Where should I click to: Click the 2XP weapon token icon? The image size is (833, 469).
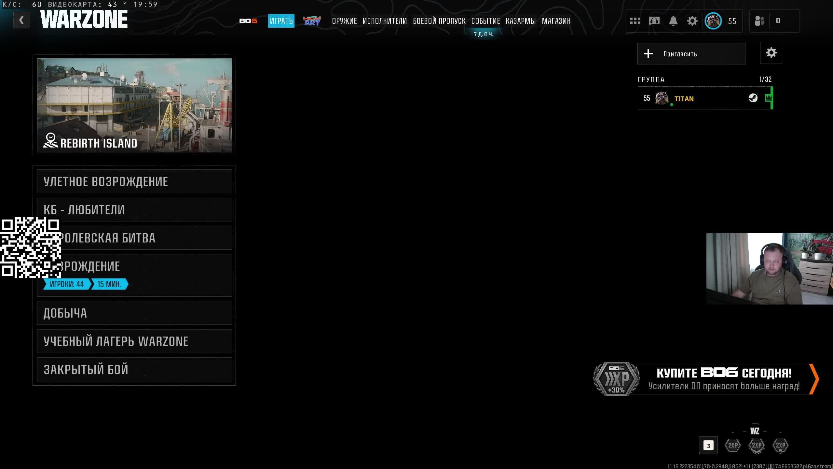point(756,446)
